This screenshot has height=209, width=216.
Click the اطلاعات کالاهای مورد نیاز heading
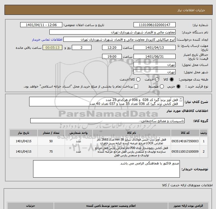pyautogui.click(x=187, y=111)
